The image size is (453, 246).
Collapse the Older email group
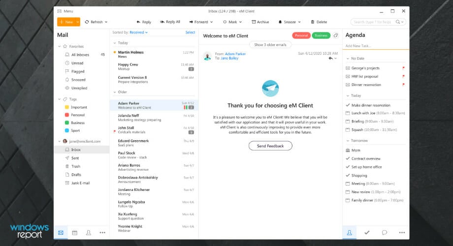coord(115,92)
